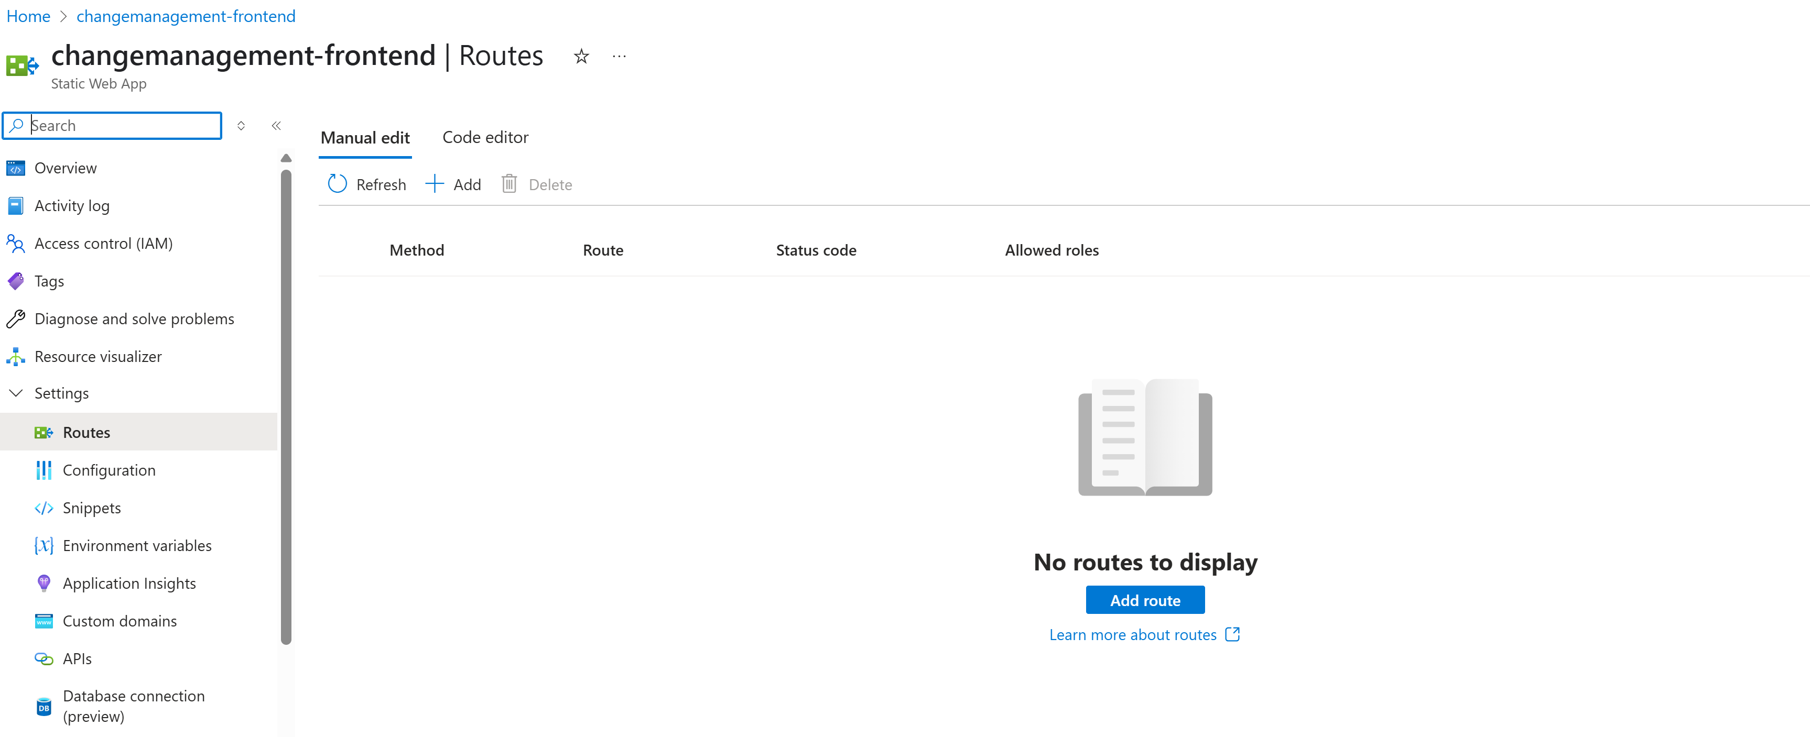Click the Access control people icon
Image resolution: width=1810 pixels, height=737 pixels.
click(15, 244)
